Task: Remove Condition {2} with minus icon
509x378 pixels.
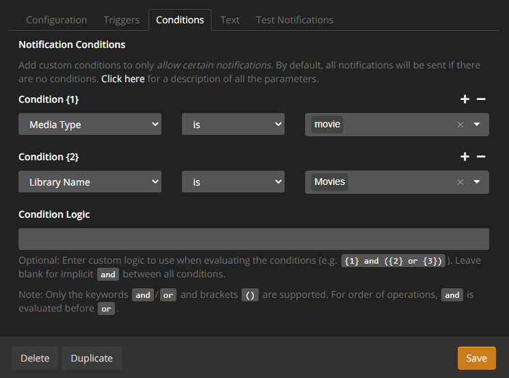Action: click(481, 157)
